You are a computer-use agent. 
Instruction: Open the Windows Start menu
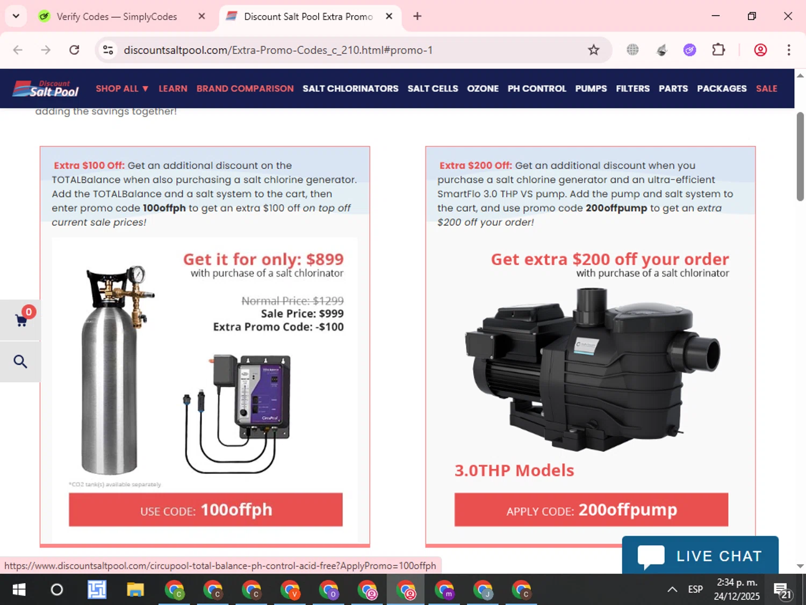coord(19,590)
